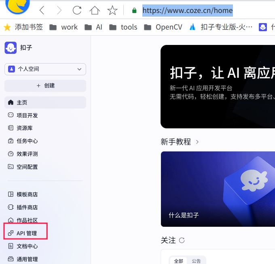
Task: Click the green padlock security icon
Action: (134, 11)
